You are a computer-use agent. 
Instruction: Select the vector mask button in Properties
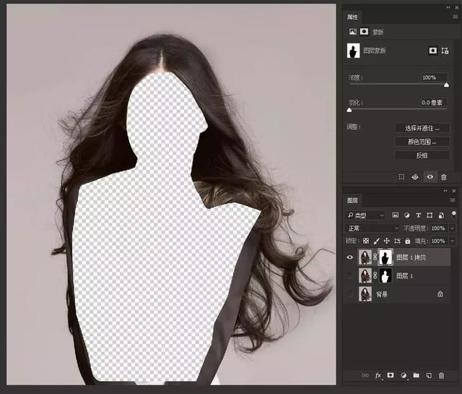click(446, 51)
